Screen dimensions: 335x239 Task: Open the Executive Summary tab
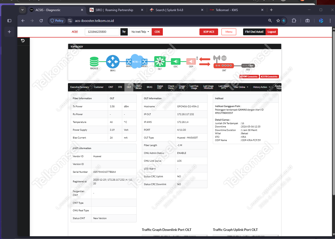[80, 87]
